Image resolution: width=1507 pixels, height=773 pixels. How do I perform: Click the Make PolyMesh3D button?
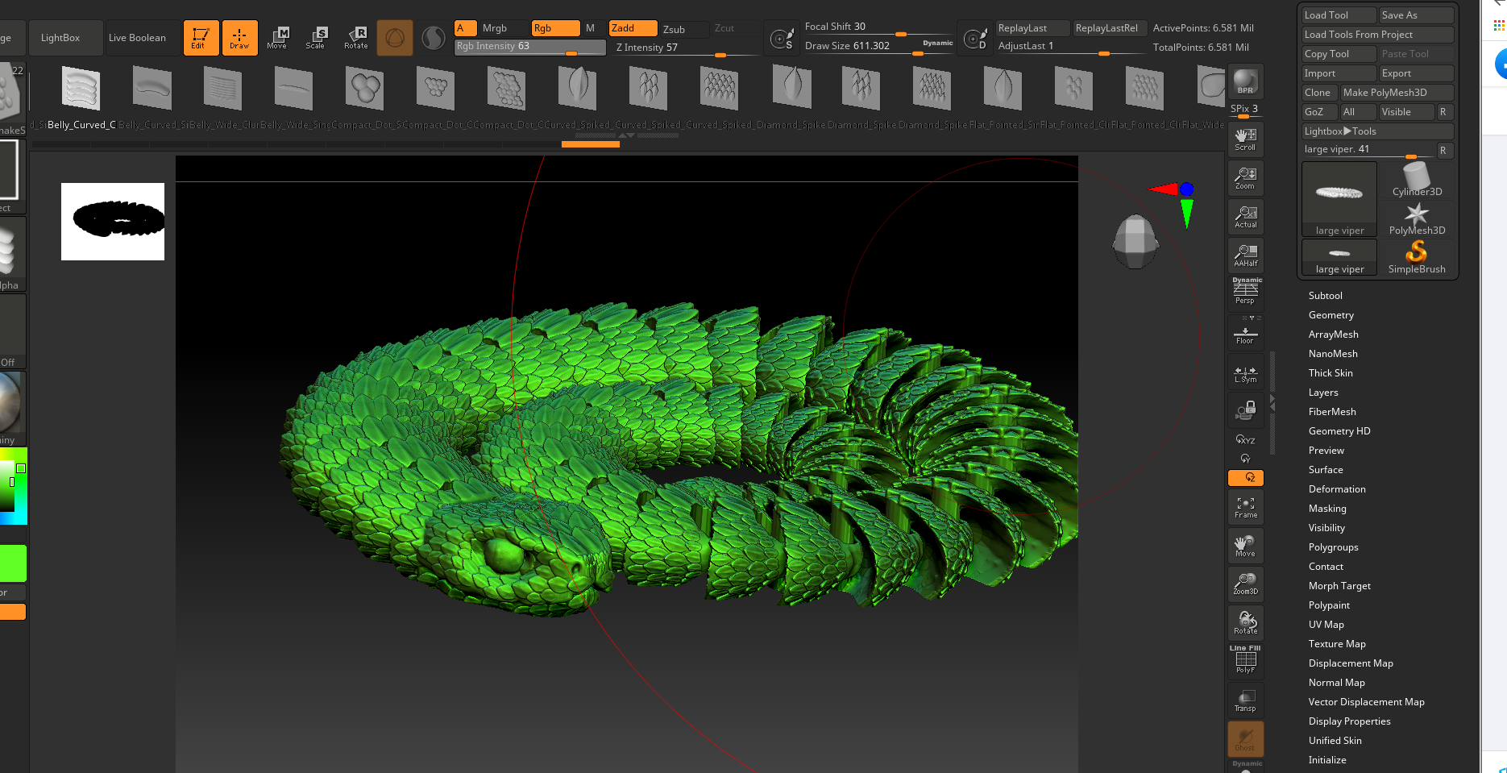(1396, 93)
